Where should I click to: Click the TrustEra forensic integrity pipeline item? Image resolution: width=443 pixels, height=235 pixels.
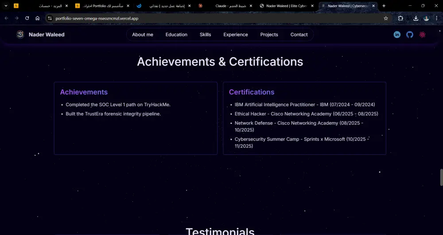tap(113, 114)
